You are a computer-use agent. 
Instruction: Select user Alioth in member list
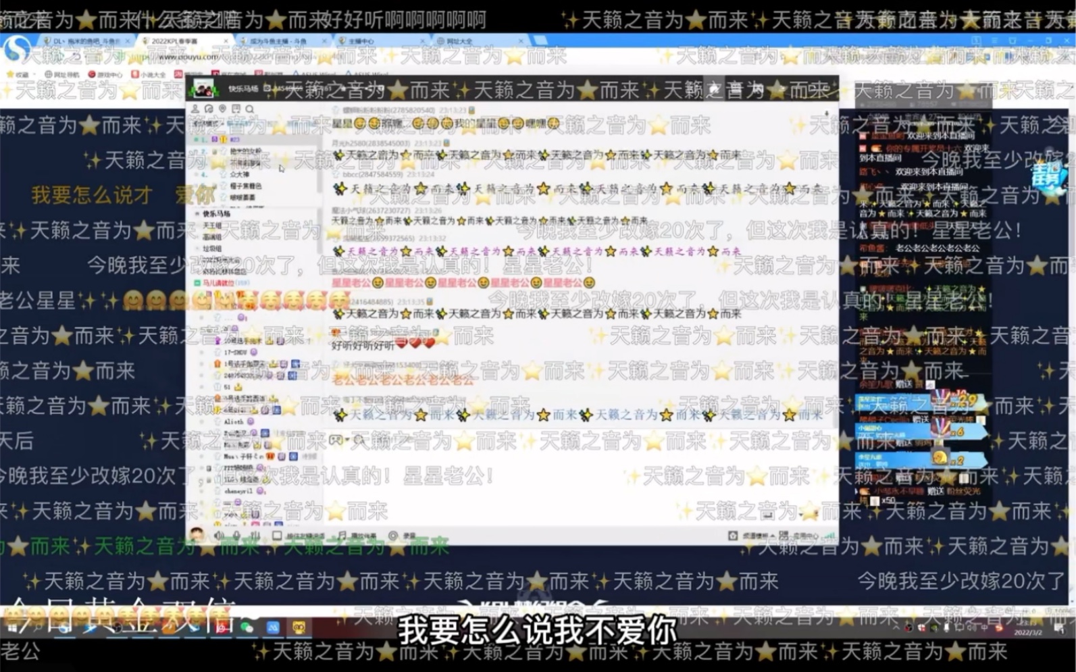[234, 421]
